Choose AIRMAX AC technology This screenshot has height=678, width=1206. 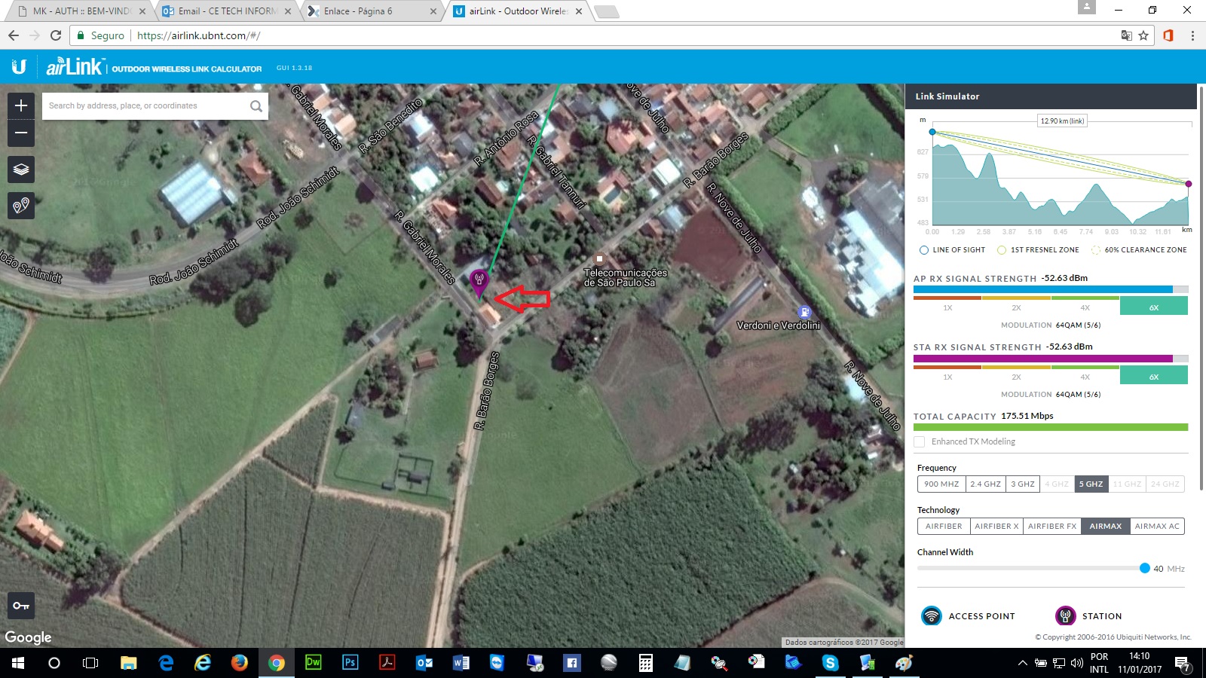[x=1157, y=527]
